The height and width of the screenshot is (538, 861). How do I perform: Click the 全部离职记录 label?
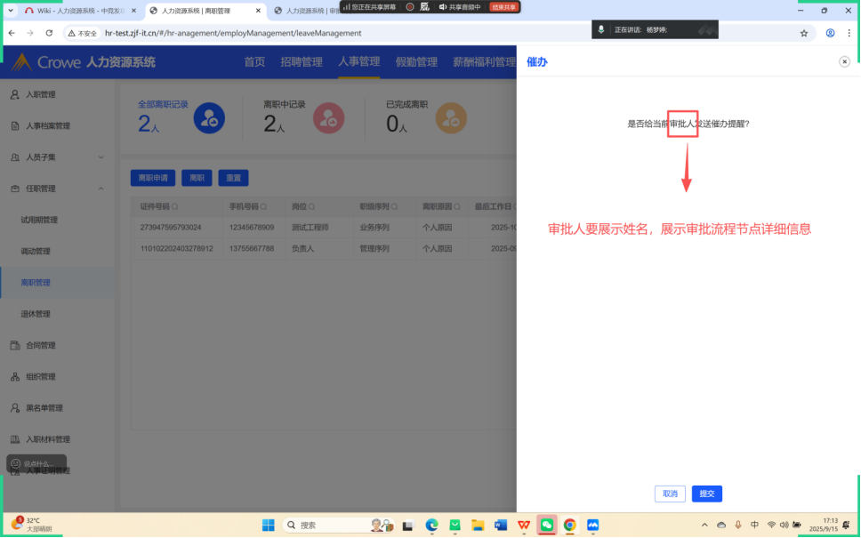click(163, 104)
